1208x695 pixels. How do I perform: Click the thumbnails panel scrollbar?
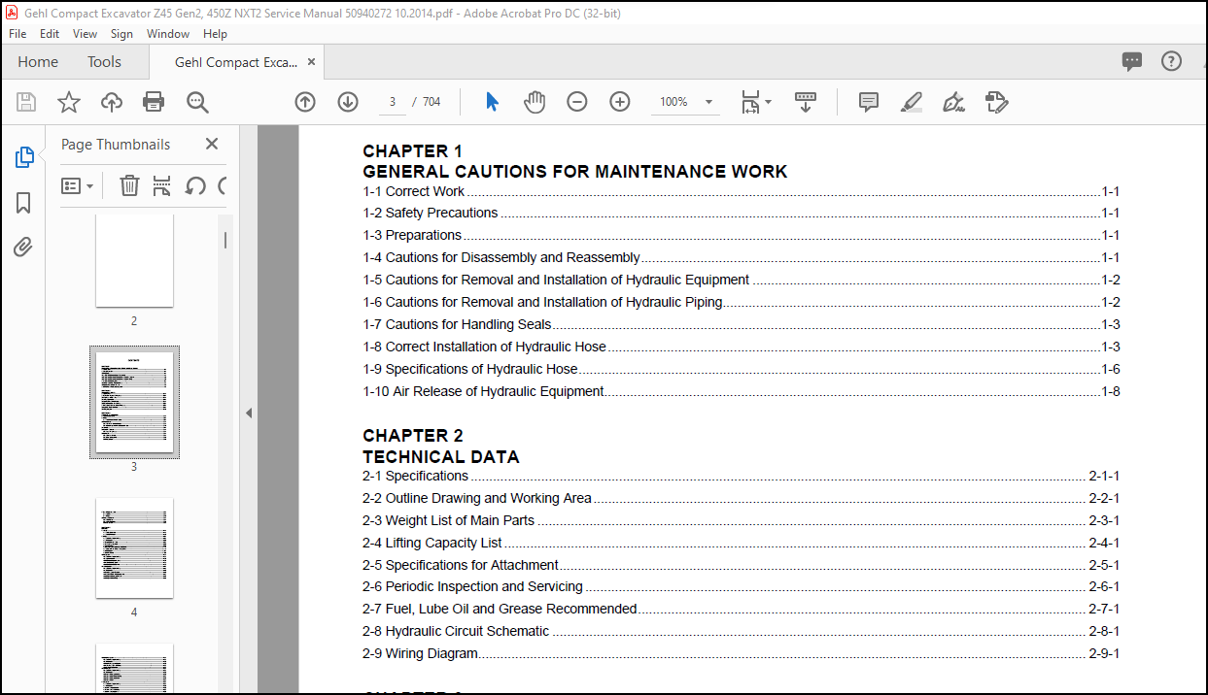[x=225, y=240]
